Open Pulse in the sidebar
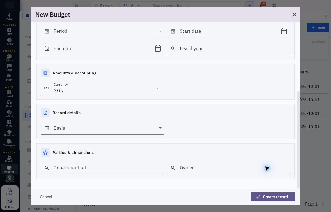Image resolution: width=331 pixels, height=212 pixels. (9, 17)
